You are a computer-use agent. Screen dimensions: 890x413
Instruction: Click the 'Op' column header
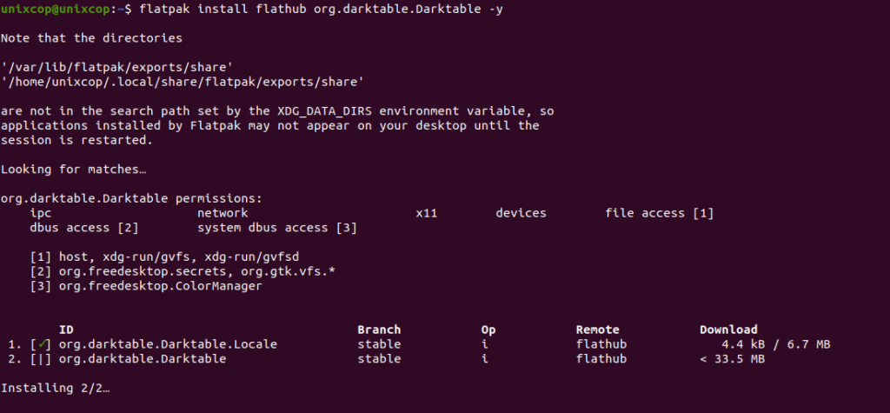click(488, 330)
